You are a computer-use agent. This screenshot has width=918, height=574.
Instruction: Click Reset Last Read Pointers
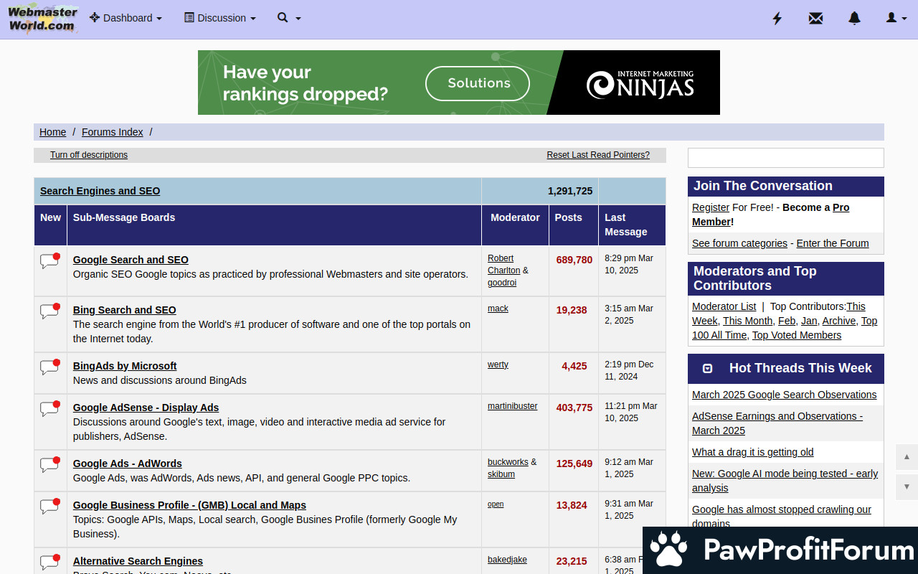pos(598,155)
